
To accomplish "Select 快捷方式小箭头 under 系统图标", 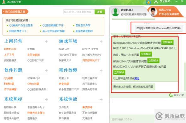I will [x=36, y=113].
